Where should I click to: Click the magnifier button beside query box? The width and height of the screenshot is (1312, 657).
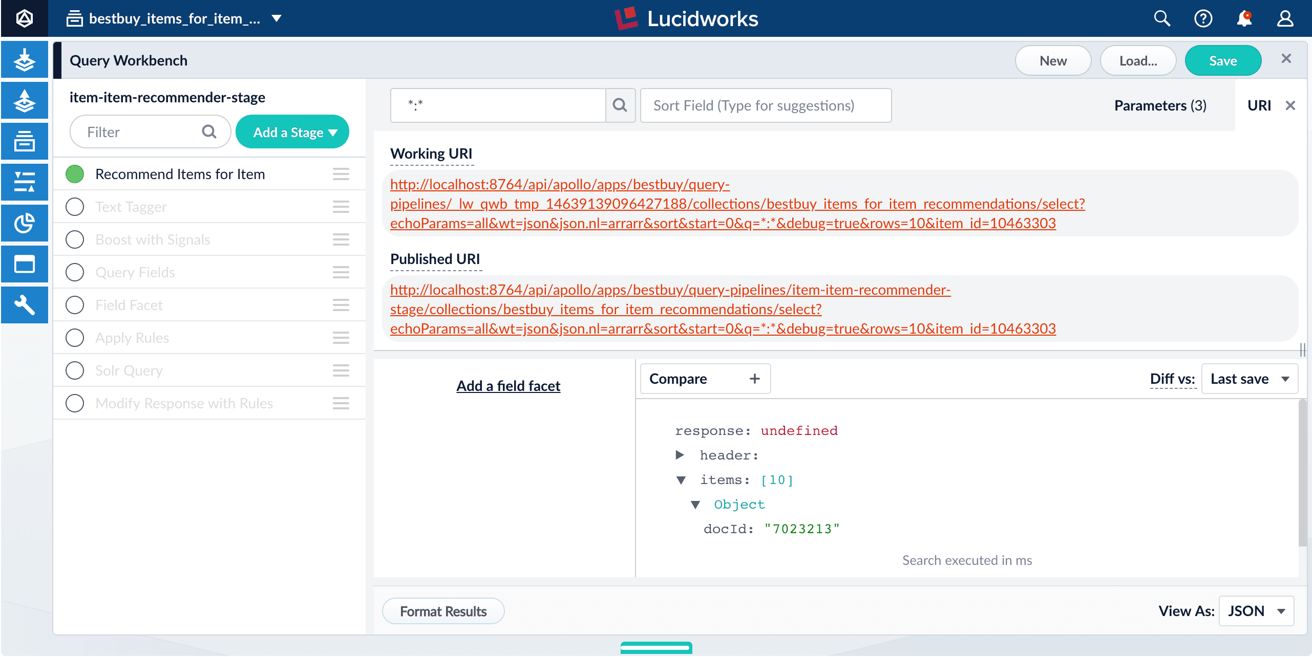(620, 105)
